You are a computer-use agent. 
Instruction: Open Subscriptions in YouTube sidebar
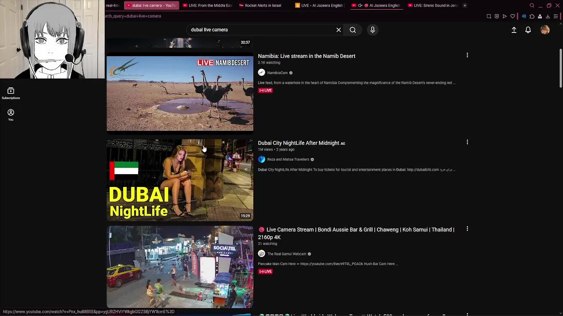click(x=11, y=93)
